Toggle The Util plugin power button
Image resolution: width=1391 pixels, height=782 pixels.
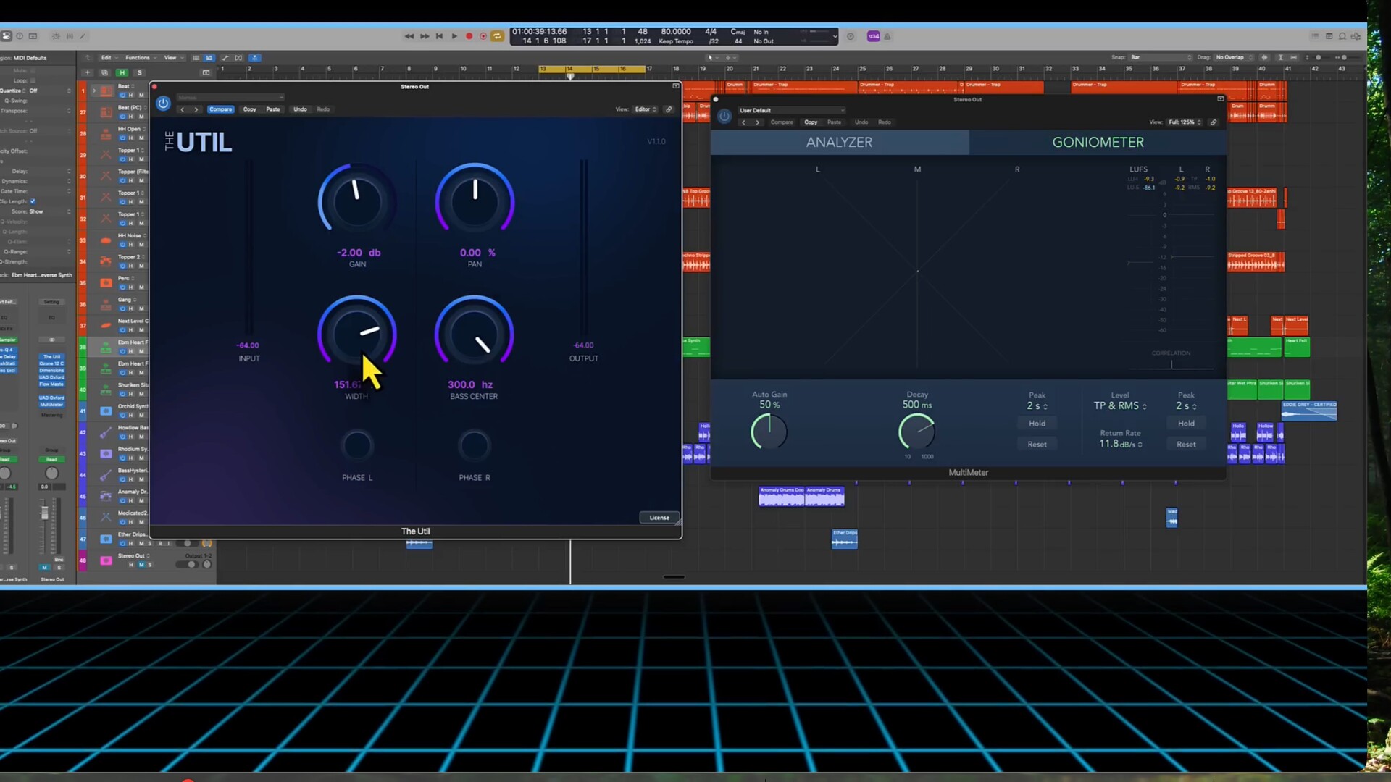click(163, 104)
